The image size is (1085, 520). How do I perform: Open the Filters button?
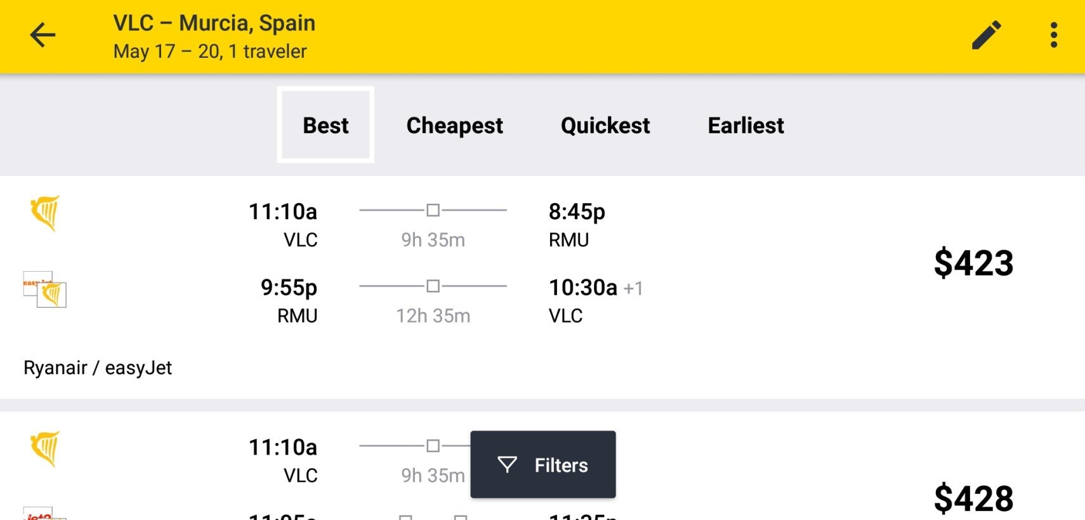[543, 465]
